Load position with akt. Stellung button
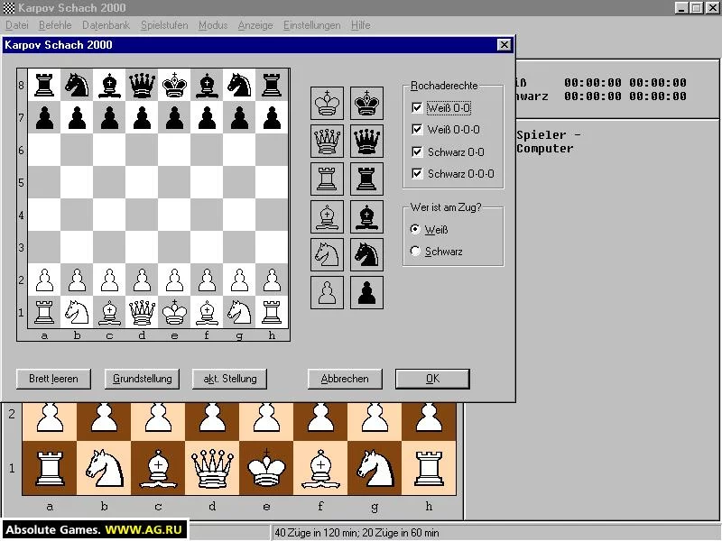This screenshot has width=722, height=541. click(x=230, y=379)
